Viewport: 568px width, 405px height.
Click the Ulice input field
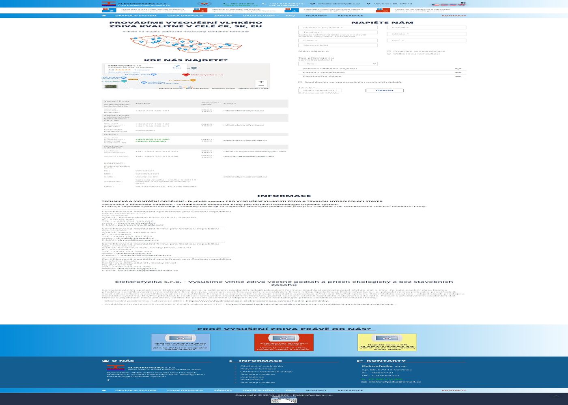[338, 40]
